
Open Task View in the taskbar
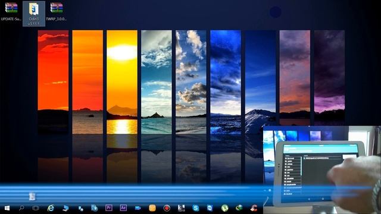click(x=36, y=208)
